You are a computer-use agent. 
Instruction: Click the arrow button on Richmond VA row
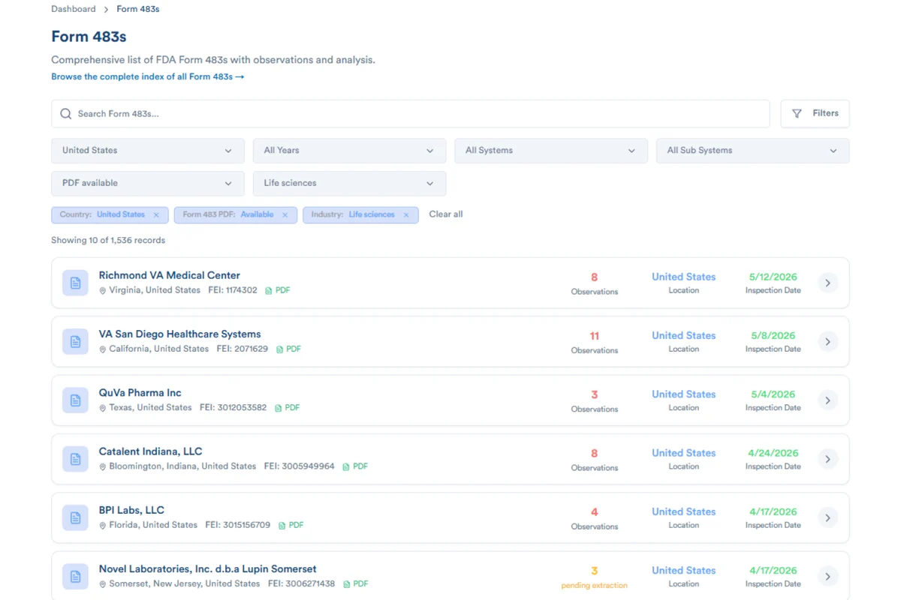[x=827, y=283]
